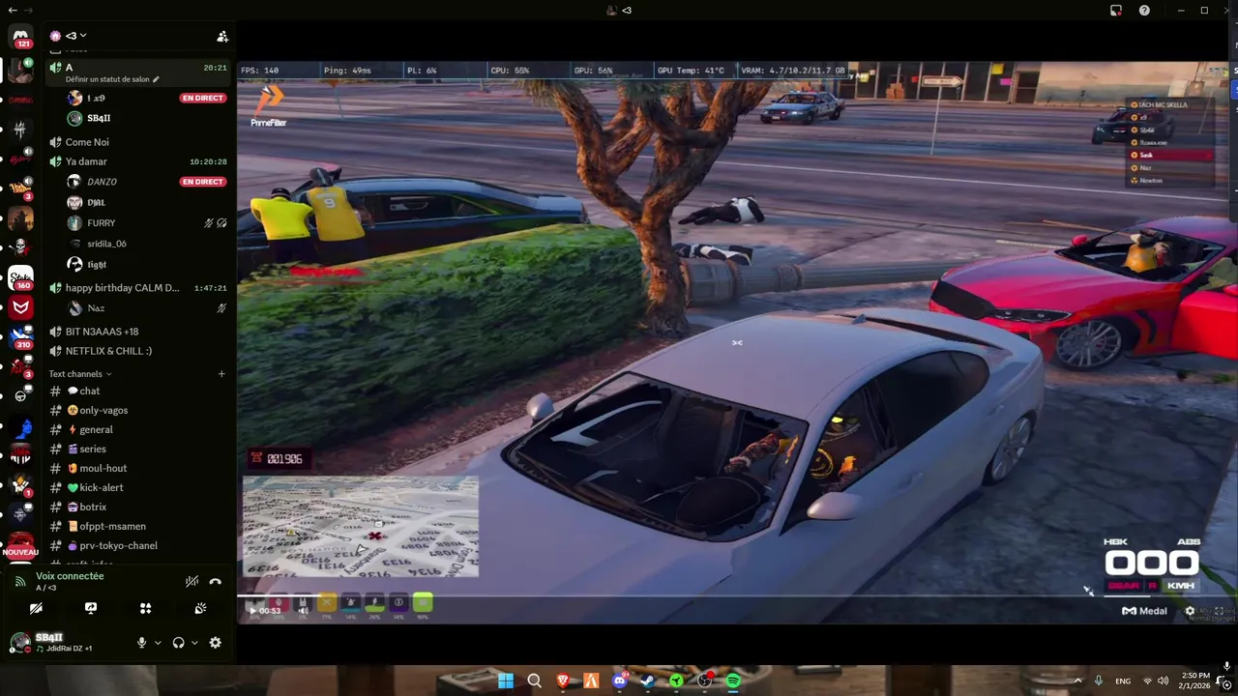The image size is (1238, 696).
Task: Open the moul-hout text channel
Action: [x=140, y=468]
